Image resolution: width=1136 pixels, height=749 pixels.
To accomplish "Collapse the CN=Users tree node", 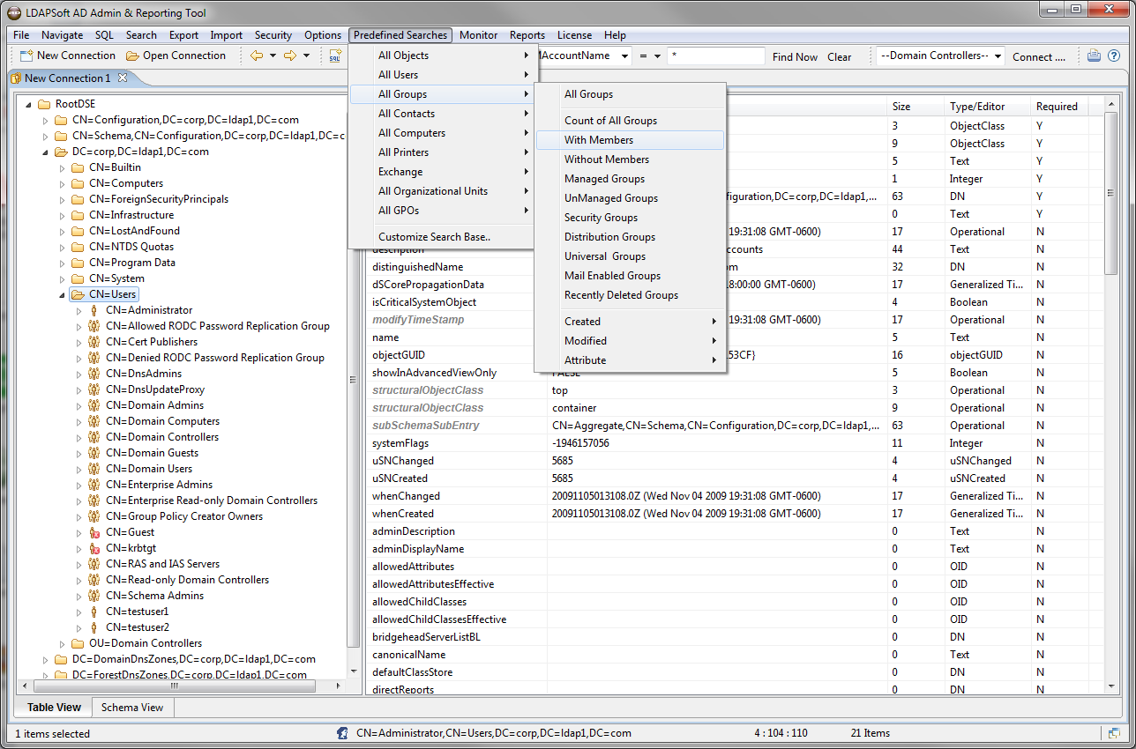I will 62,294.
